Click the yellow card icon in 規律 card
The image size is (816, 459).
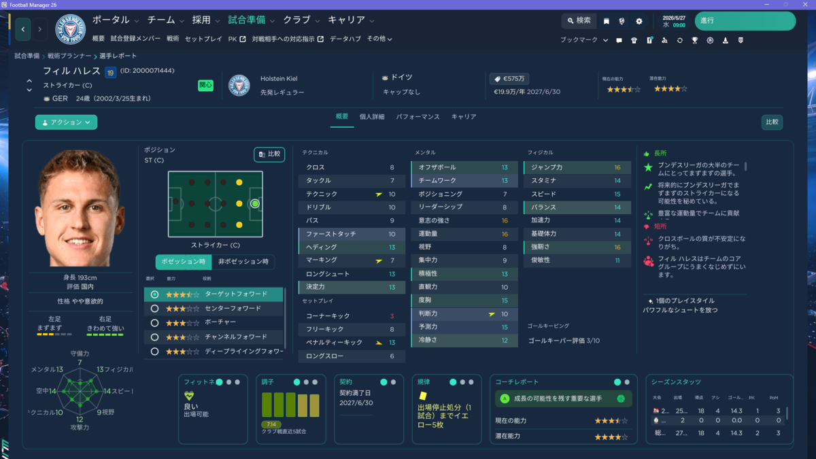(x=422, y=395)
